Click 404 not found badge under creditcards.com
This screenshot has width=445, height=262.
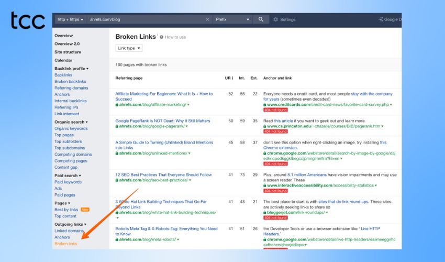coord(275,110)
